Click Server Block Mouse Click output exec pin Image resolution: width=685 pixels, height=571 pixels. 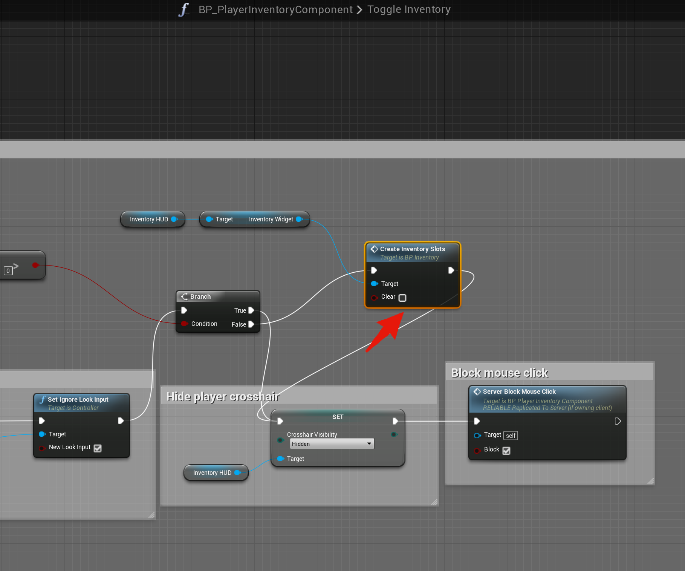tap(618, 421)
